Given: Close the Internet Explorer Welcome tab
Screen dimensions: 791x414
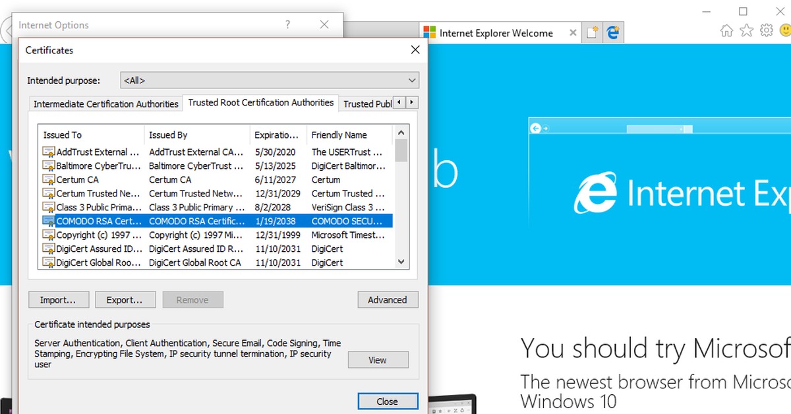Looking at the screenshot, I should [x=573, y=32].
